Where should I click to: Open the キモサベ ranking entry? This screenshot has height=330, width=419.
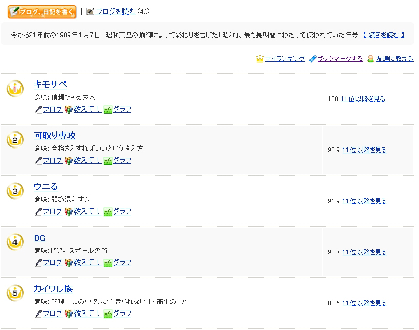[50, 85]
